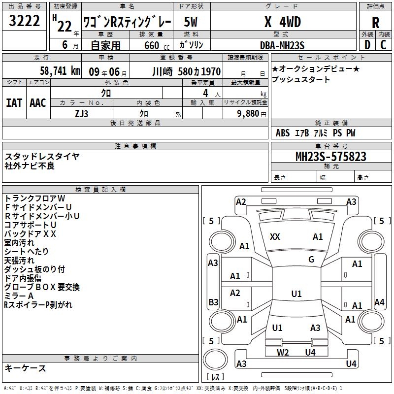Screen dimensions: 394x394
Task: Click the XX mark on the car hood
Action: [x=275, y=237]
